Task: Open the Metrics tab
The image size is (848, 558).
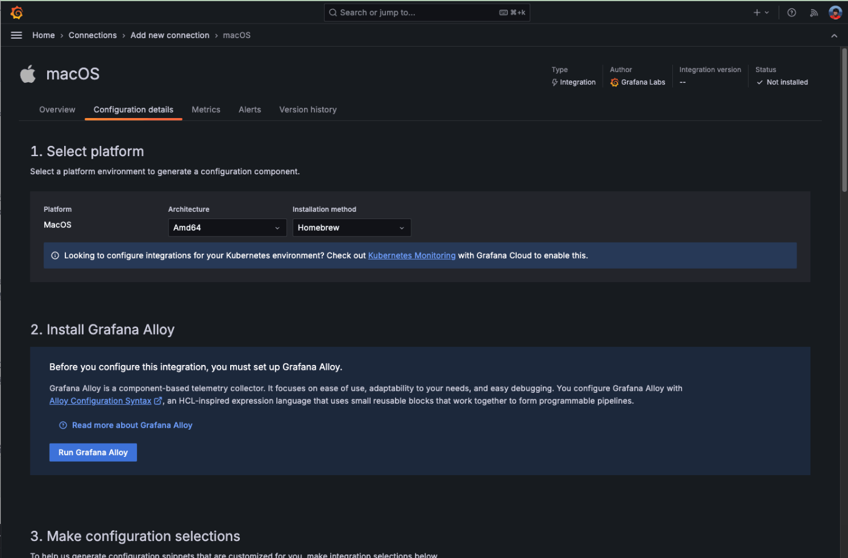Action: [206, 110]
